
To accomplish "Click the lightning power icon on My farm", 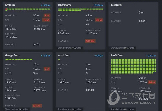I will pyautogui.click(x=41, y=5).
